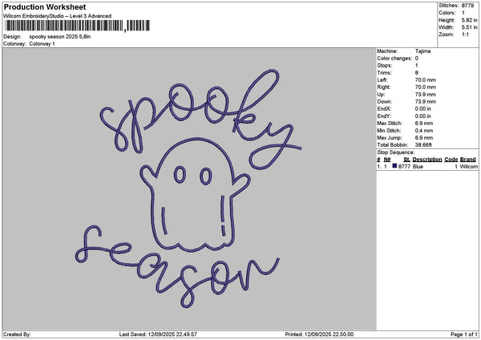Click the "Colorway:" label
Image resolution: width=481 pixels, height=340 pixels.
pos(14,44)
